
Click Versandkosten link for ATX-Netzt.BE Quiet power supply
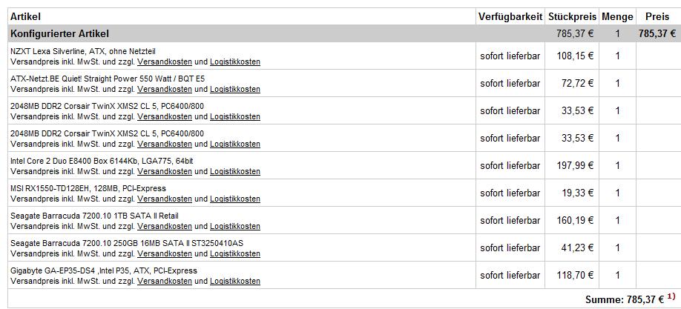point(165,89)
